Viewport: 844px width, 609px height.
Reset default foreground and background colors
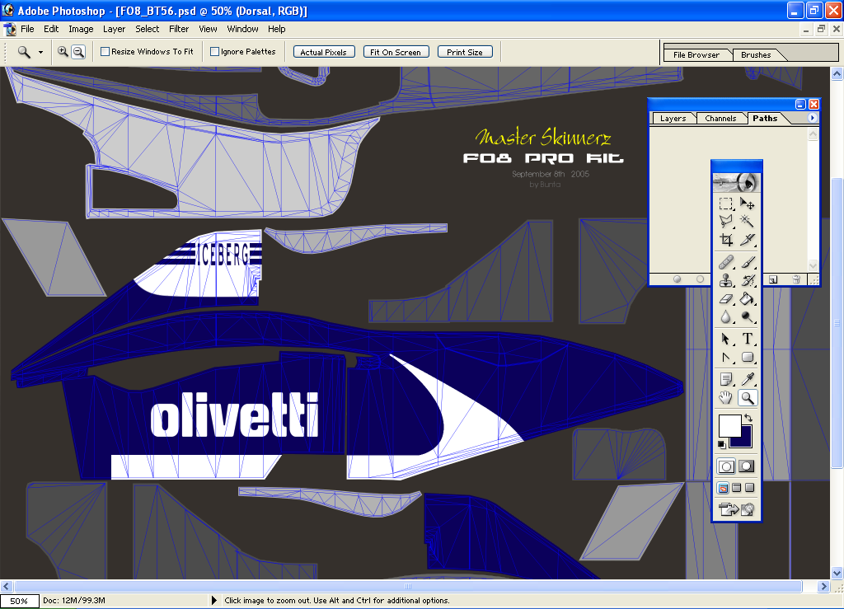(x=722, y=444)
